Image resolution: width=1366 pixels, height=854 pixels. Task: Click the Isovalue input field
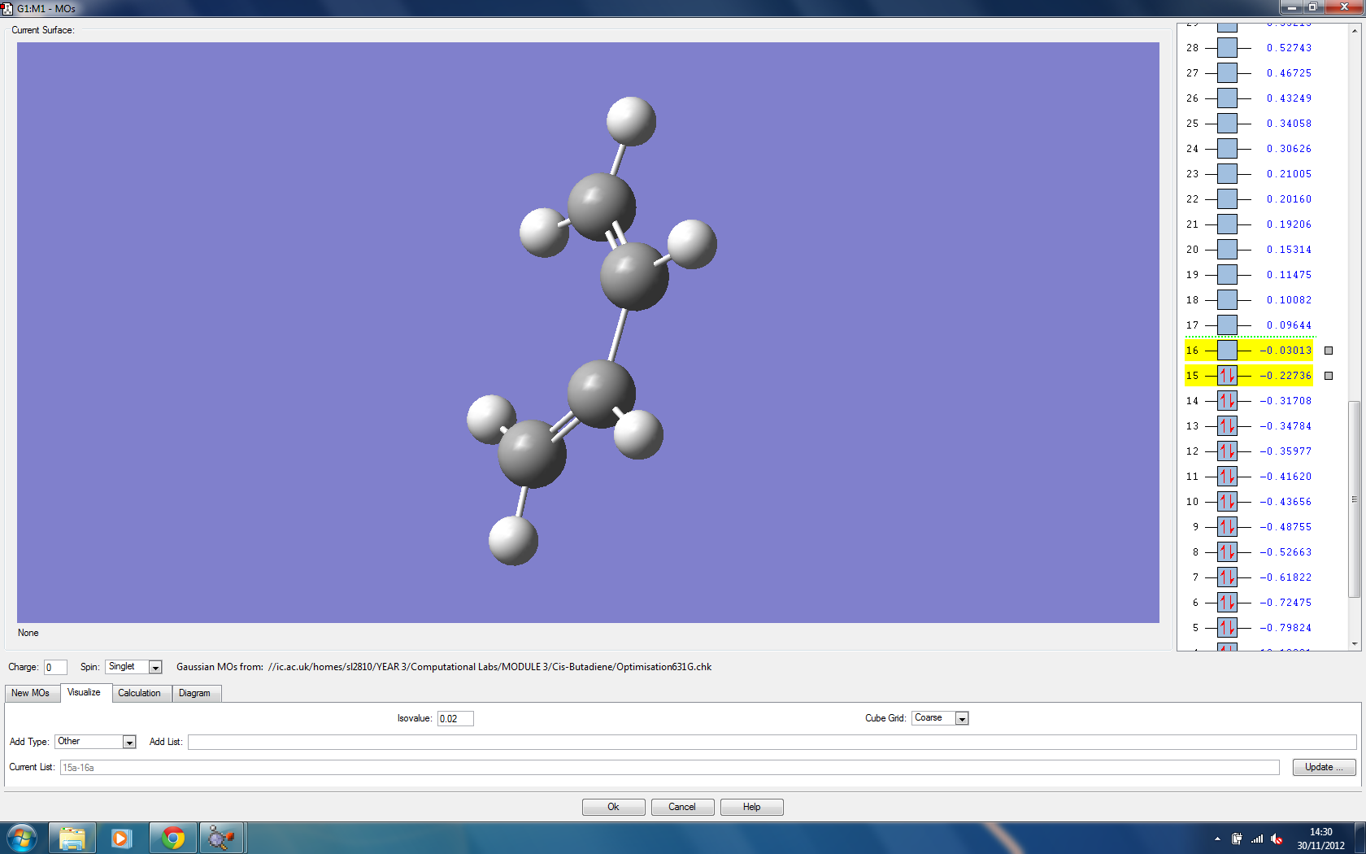tap(455, 719)
